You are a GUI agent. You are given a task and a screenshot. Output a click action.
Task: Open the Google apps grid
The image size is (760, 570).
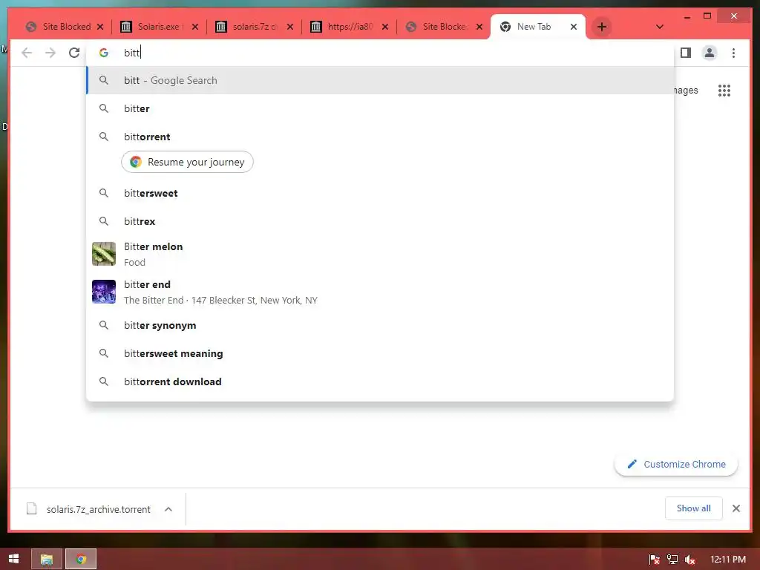(724, 91)
